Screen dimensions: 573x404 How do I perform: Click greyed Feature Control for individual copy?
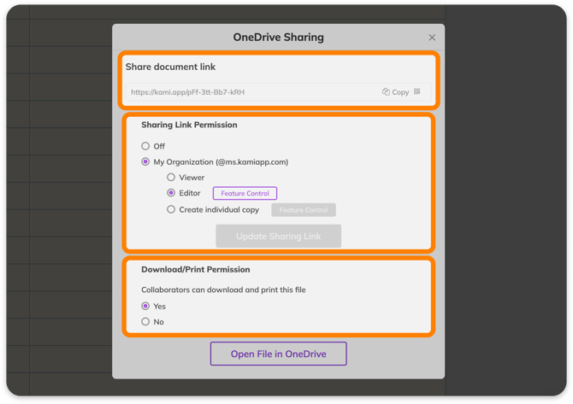click(304, 210)
